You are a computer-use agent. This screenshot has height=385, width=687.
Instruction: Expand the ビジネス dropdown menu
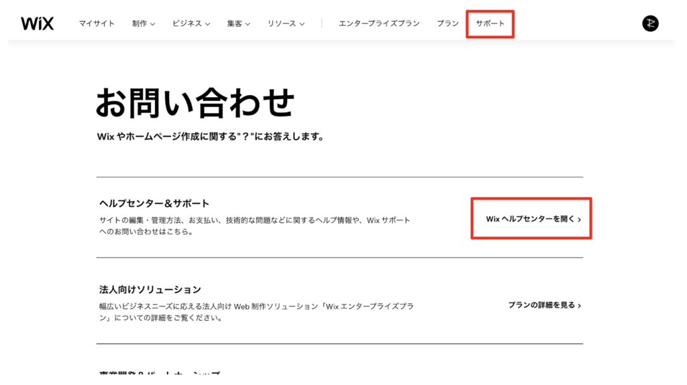click(191, 23)
